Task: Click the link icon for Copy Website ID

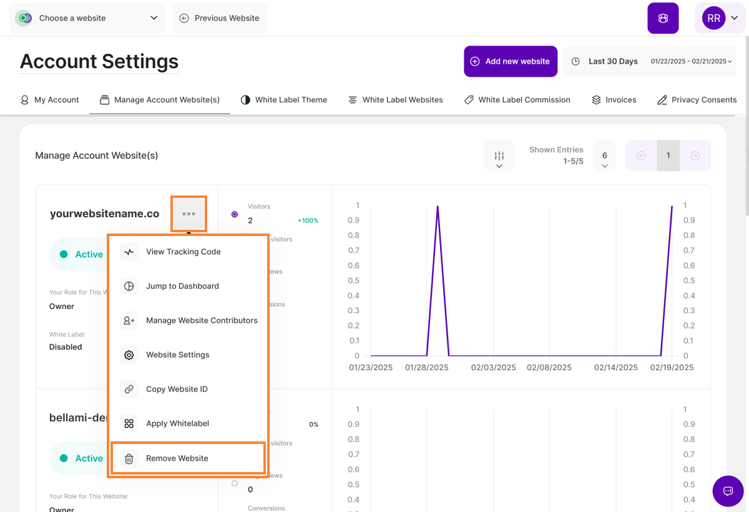Action: pos(129,390)
